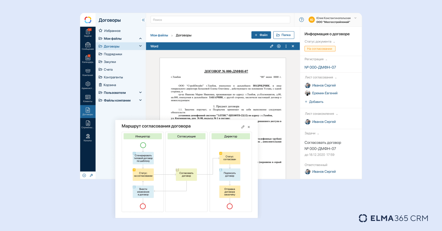Open the three-dot menu in the Word bar

tap(286, 46)
